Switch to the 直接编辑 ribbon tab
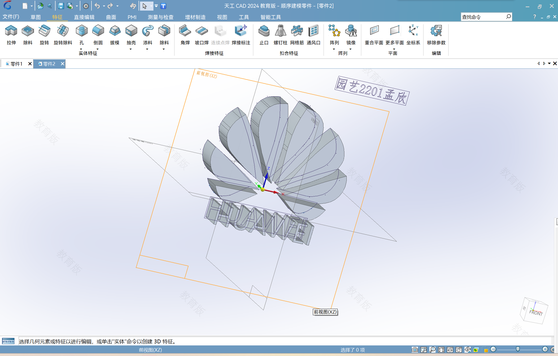This screenshot has height=356, width=558. 84,17
